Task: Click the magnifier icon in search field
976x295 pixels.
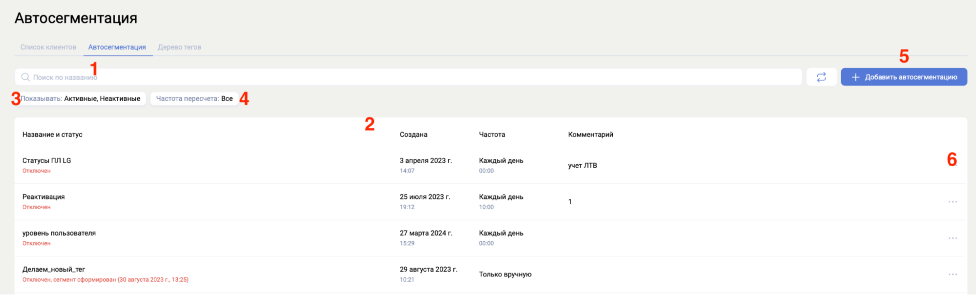Action: (25, 77)
